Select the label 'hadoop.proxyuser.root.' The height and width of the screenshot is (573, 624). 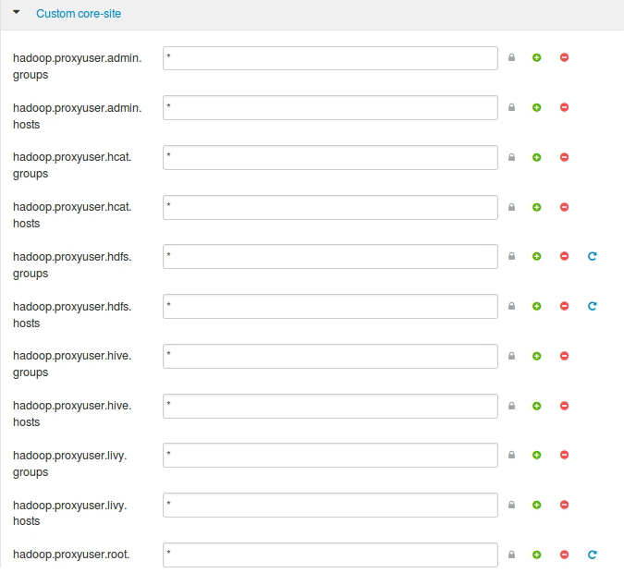click(x=71, y=555)
